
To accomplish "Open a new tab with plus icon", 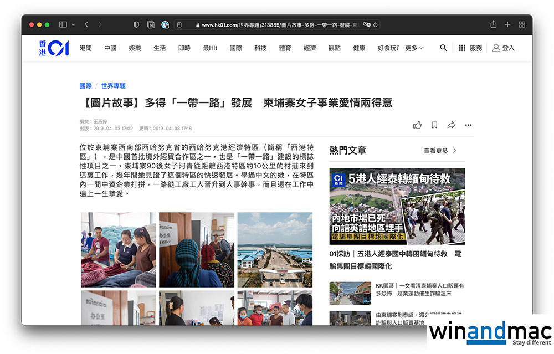I will pyautogui.click(x=507, y=25).
